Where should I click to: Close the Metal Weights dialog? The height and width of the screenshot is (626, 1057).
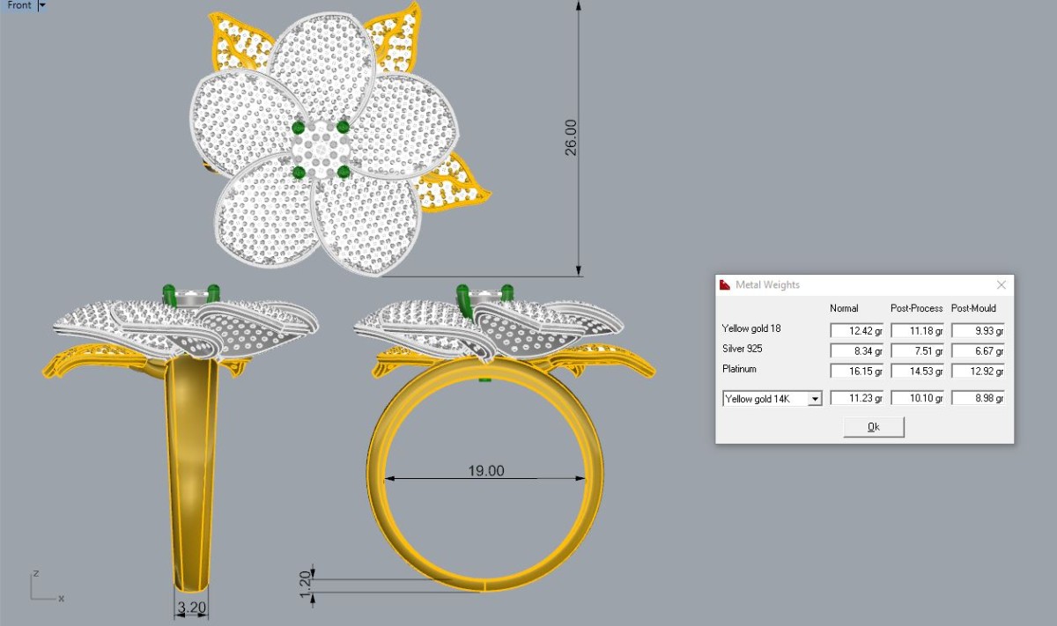point(1001,285)
